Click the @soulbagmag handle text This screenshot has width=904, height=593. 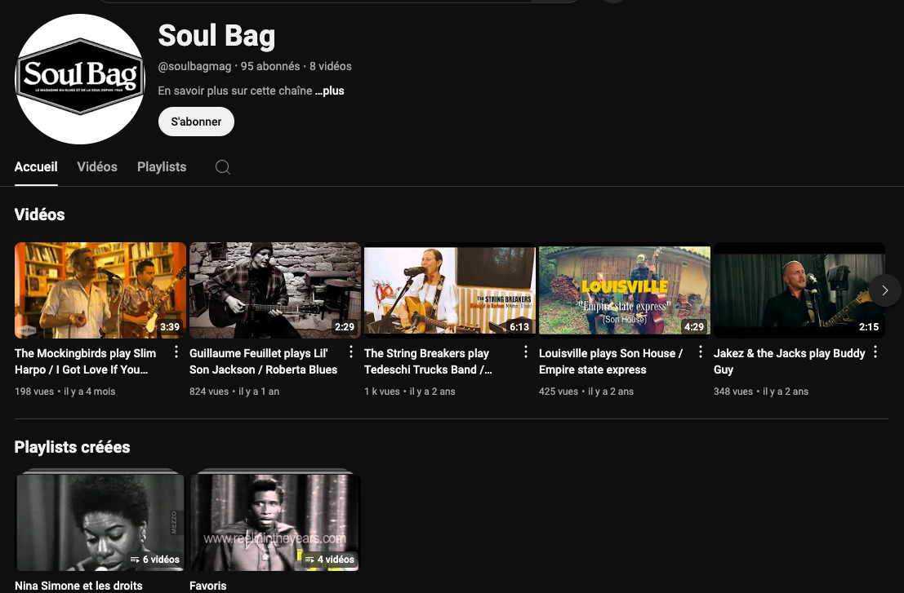[194, 66]
